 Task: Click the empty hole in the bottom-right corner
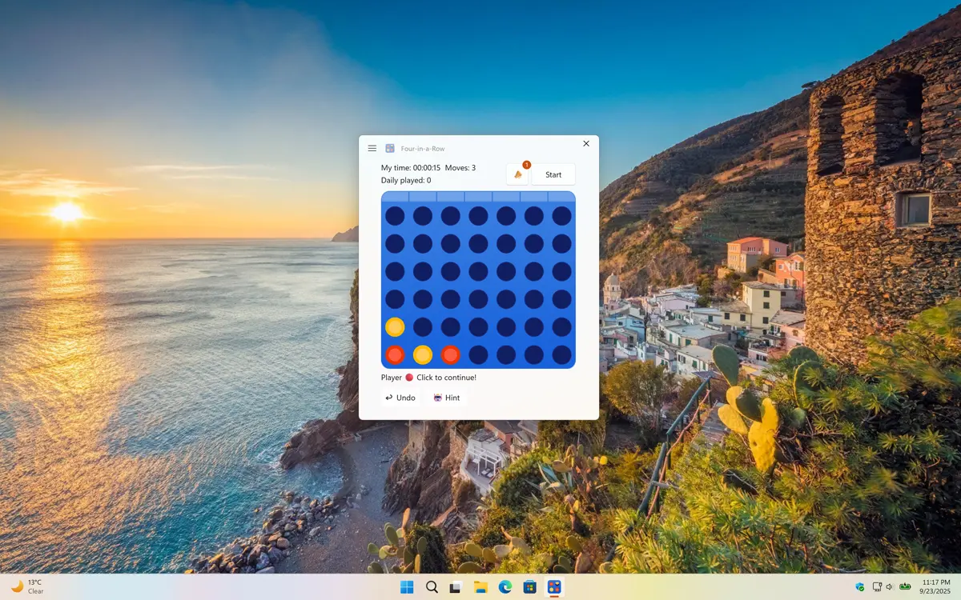click(562, 354)
